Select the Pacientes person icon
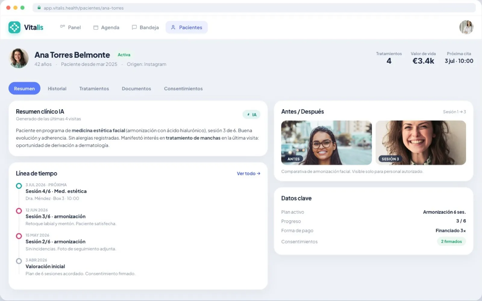 point(173,27)
